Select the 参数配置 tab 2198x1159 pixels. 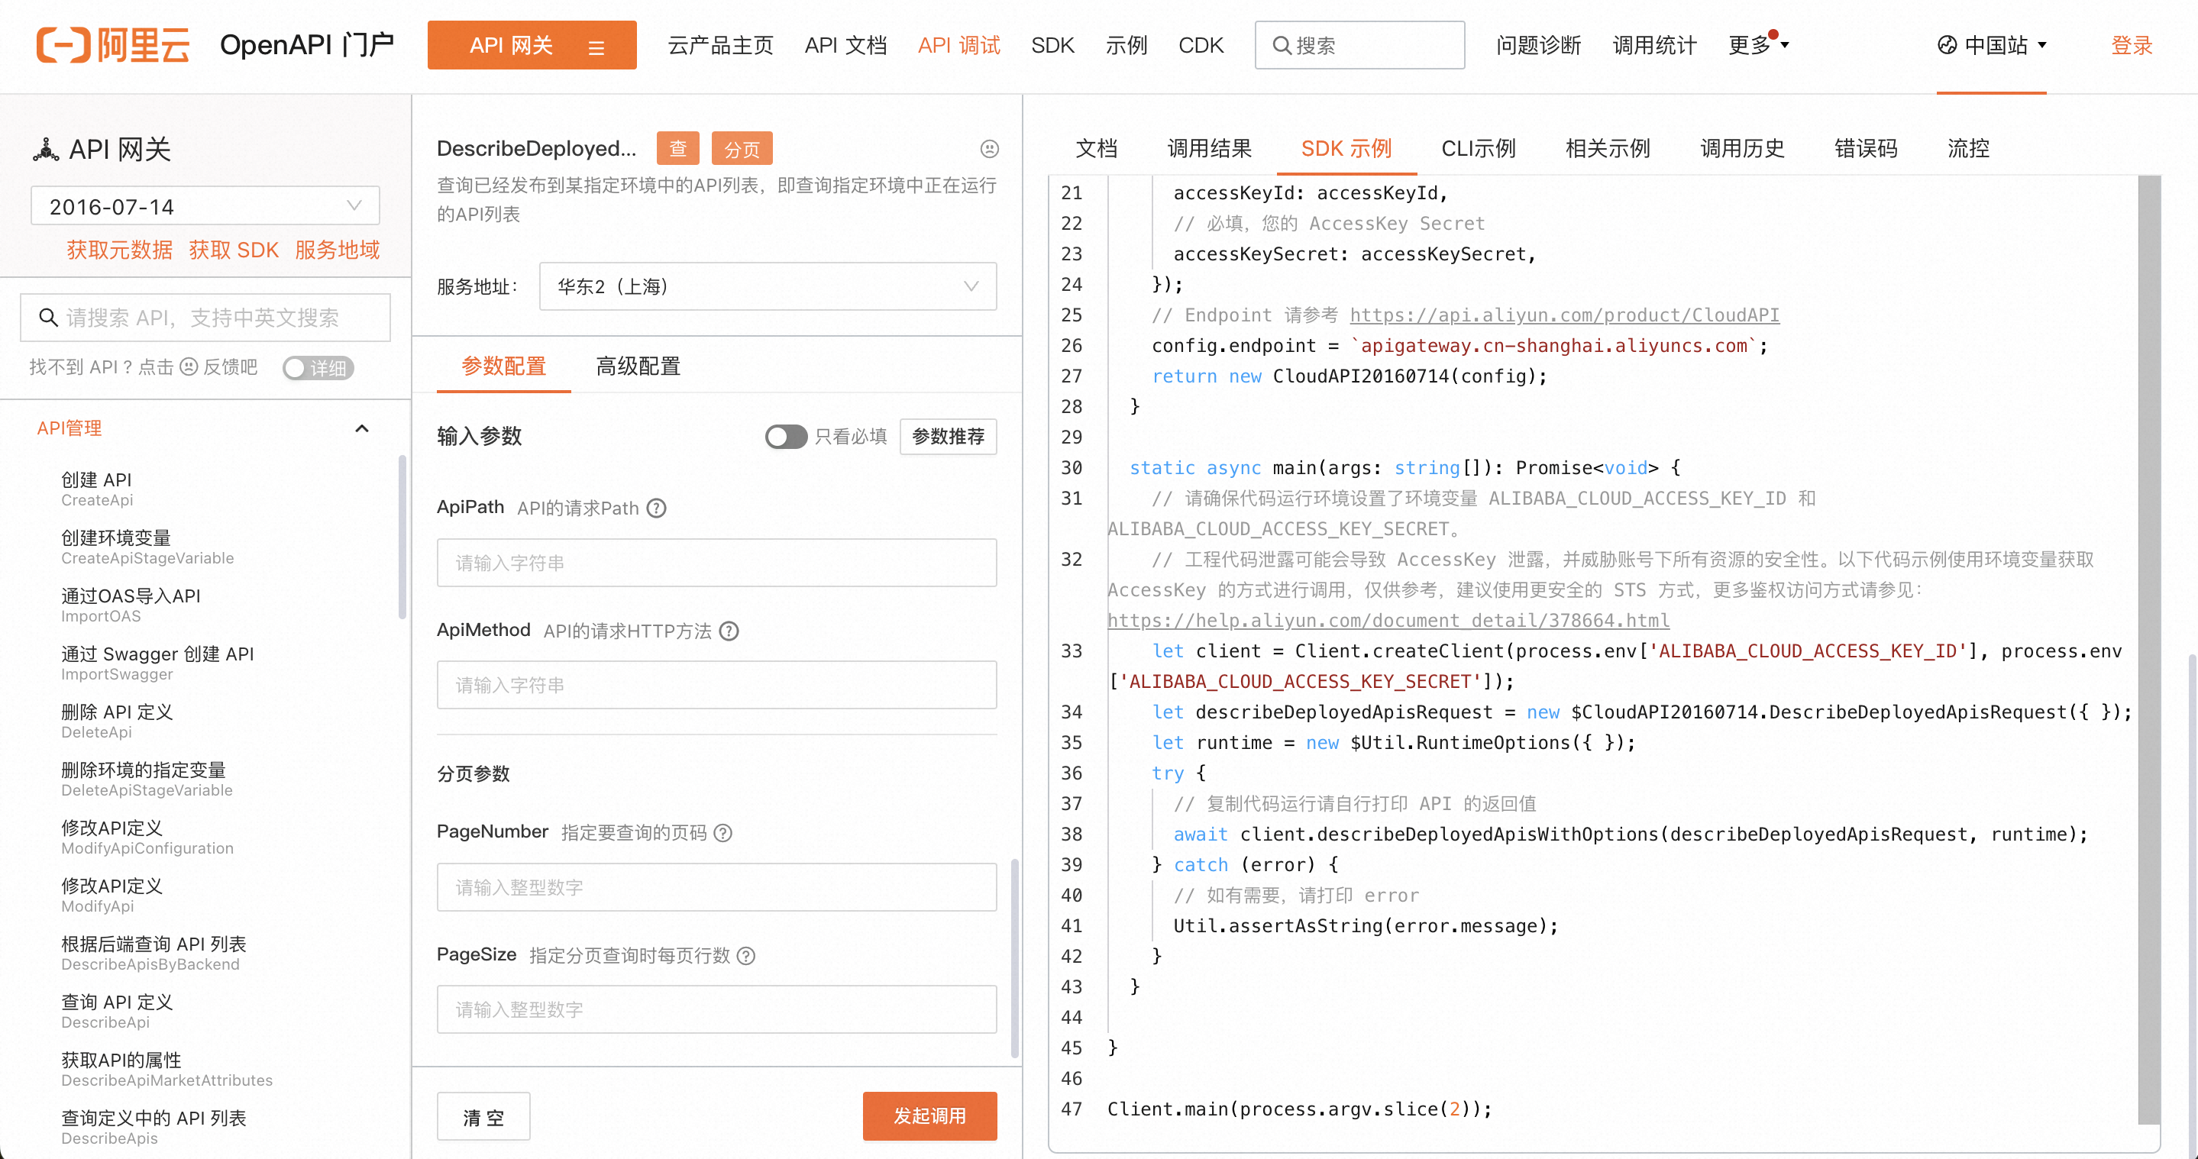tap(503, 366)
